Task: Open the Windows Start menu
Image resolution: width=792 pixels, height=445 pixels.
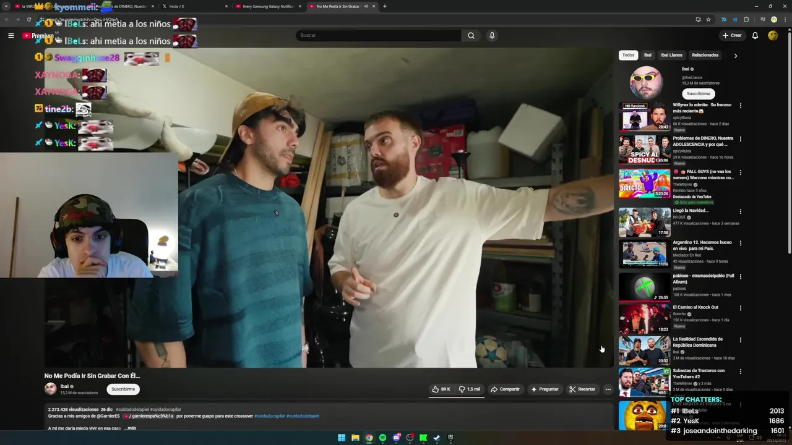Action: pos(342,438)
